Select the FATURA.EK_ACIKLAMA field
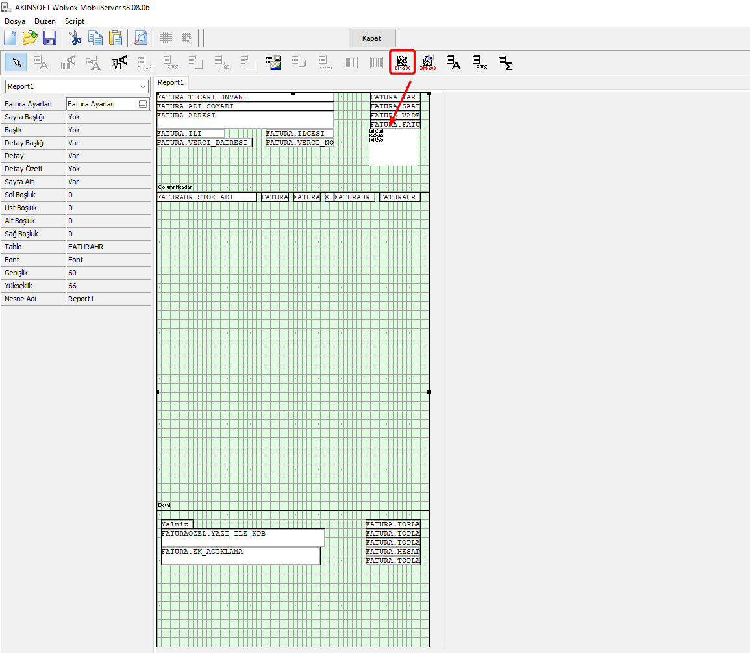This screenshot has width=750, height=653. tap(241, 556)
